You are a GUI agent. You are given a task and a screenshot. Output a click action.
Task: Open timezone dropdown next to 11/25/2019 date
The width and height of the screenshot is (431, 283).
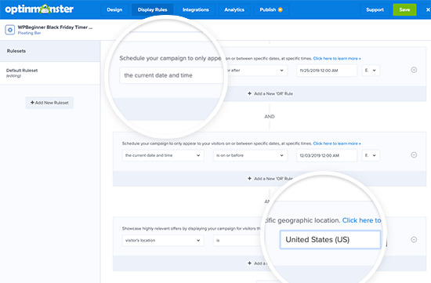click(371, 71)
